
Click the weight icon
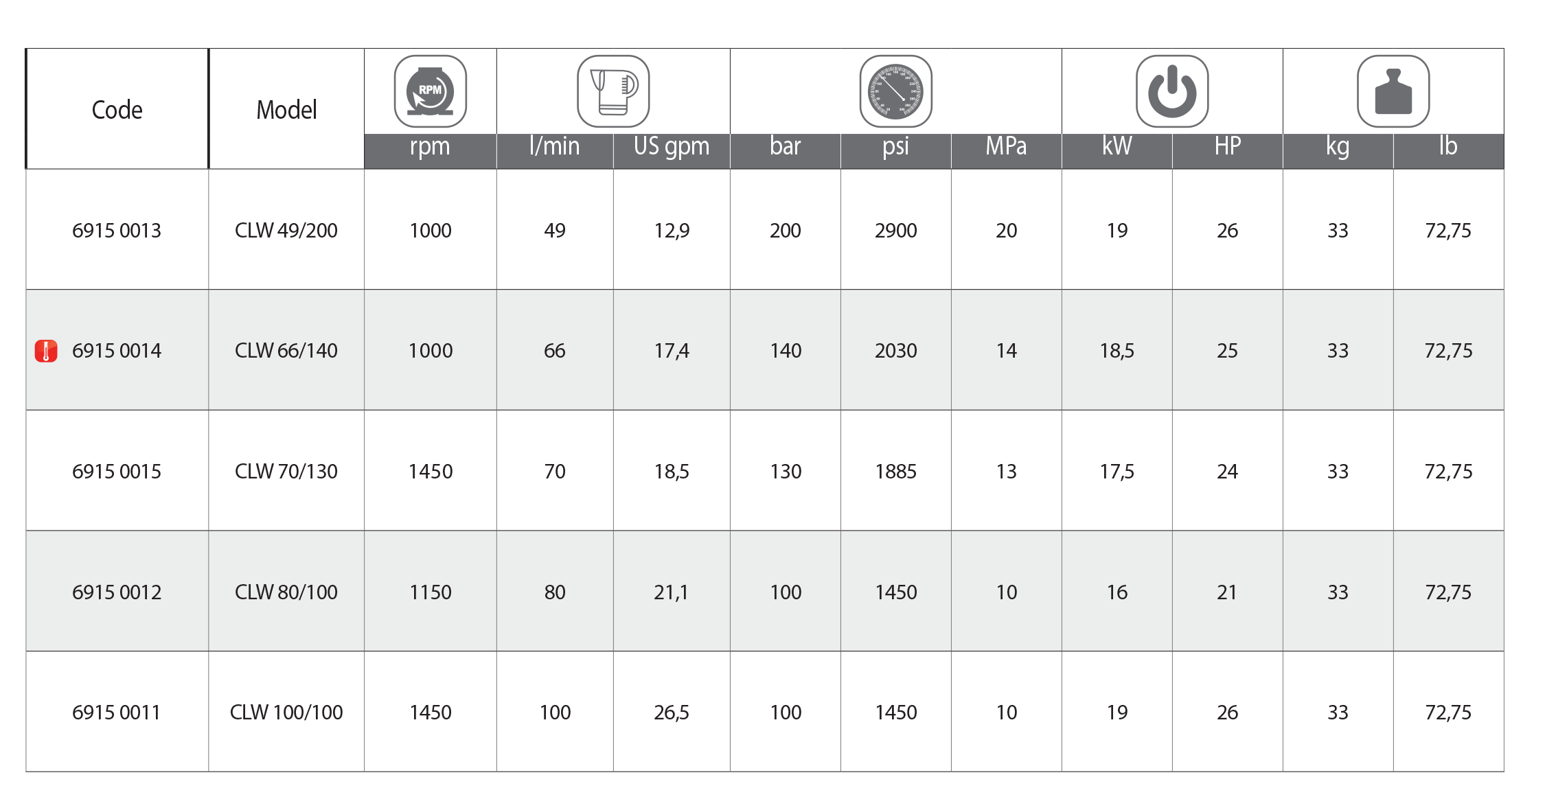point(1393,91)
